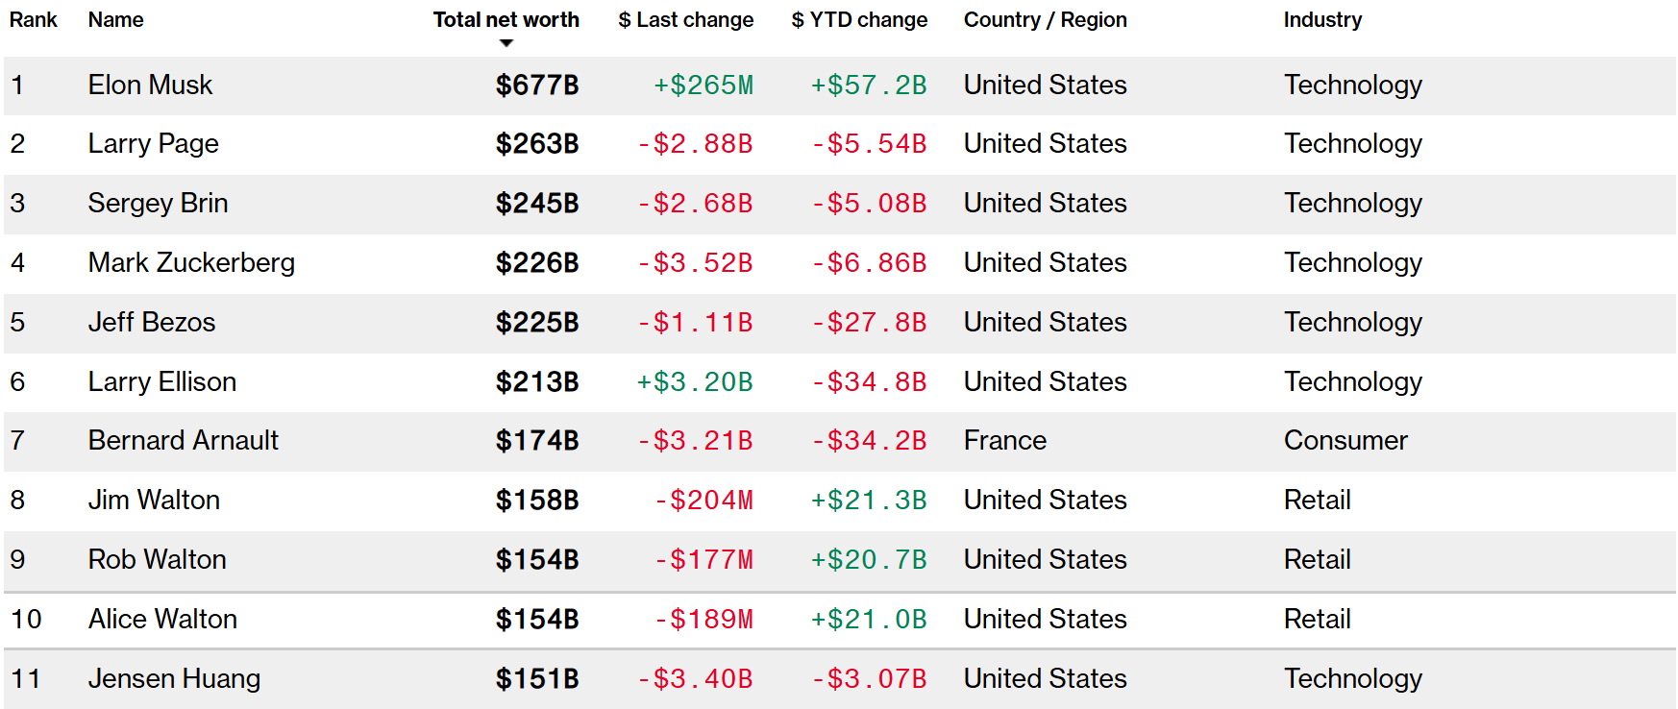1678x709 pixels.
Task: Select Bernard Arnault's name
Action: click(183, 441)
